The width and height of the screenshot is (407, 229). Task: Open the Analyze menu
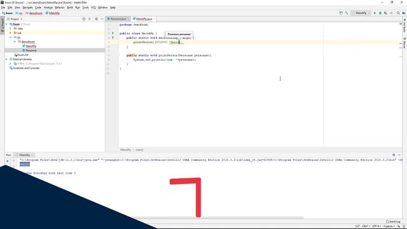point(48,8)
